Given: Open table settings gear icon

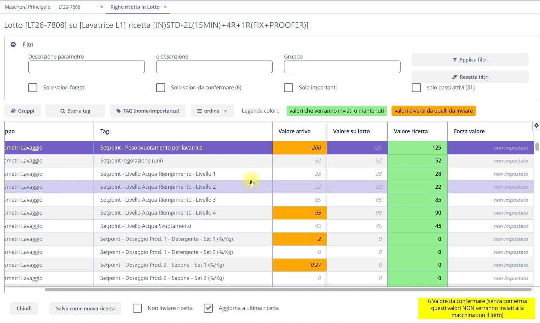Looking at the screenshot, I should click(x=536, y=125).
